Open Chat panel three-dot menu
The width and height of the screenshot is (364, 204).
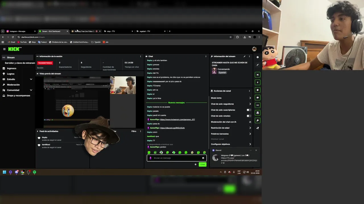tap(206, 56)
